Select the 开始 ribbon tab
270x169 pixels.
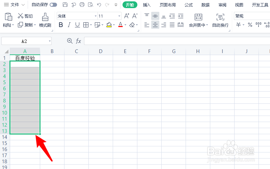click(x=130, y=5)
